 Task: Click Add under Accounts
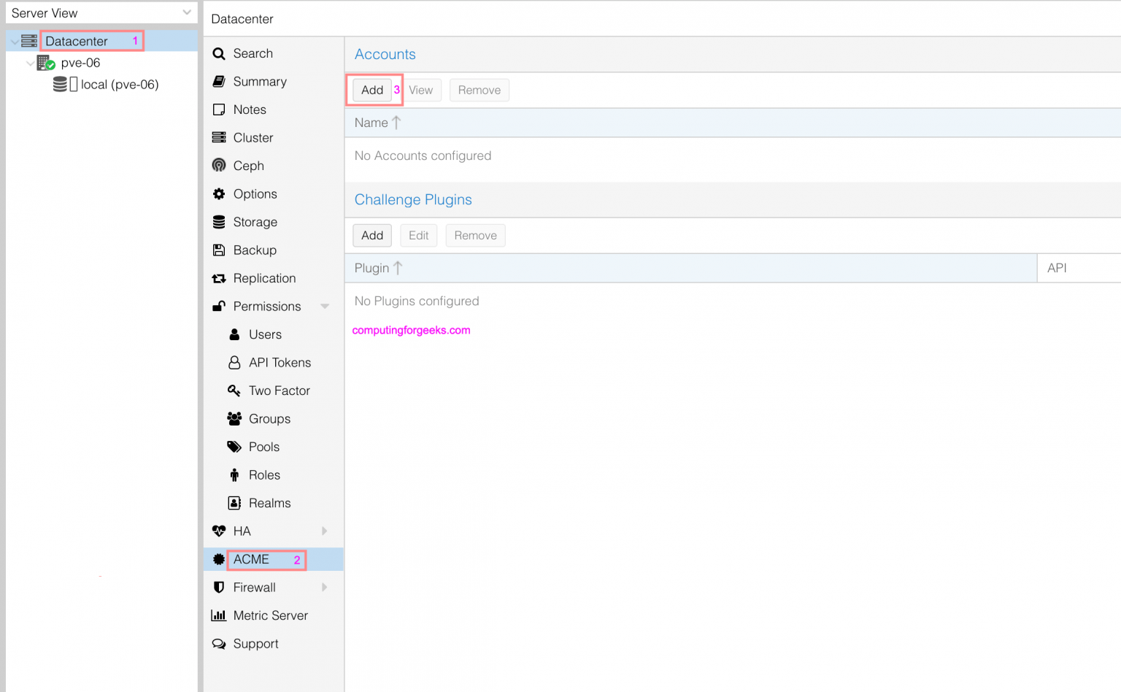372,90
